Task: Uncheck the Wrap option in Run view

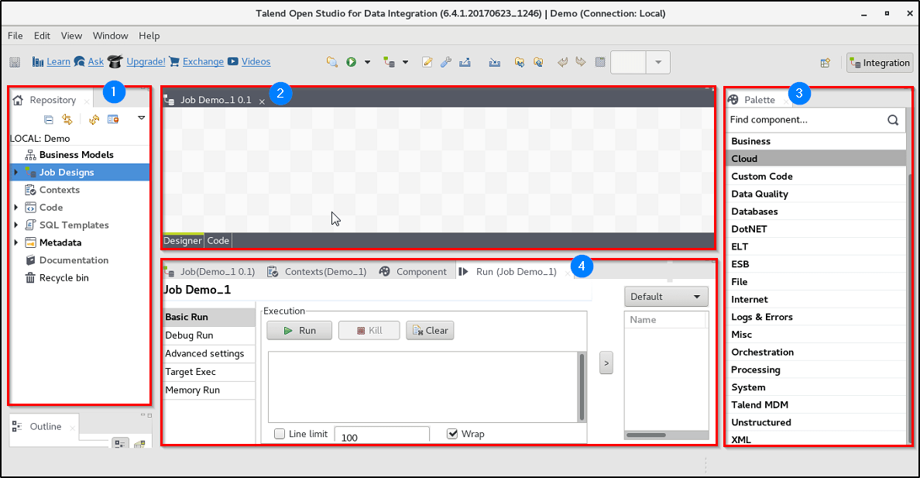Action: tap(452, 434)
